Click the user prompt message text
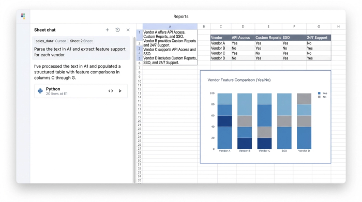362x202 pixels. point(80,52)
